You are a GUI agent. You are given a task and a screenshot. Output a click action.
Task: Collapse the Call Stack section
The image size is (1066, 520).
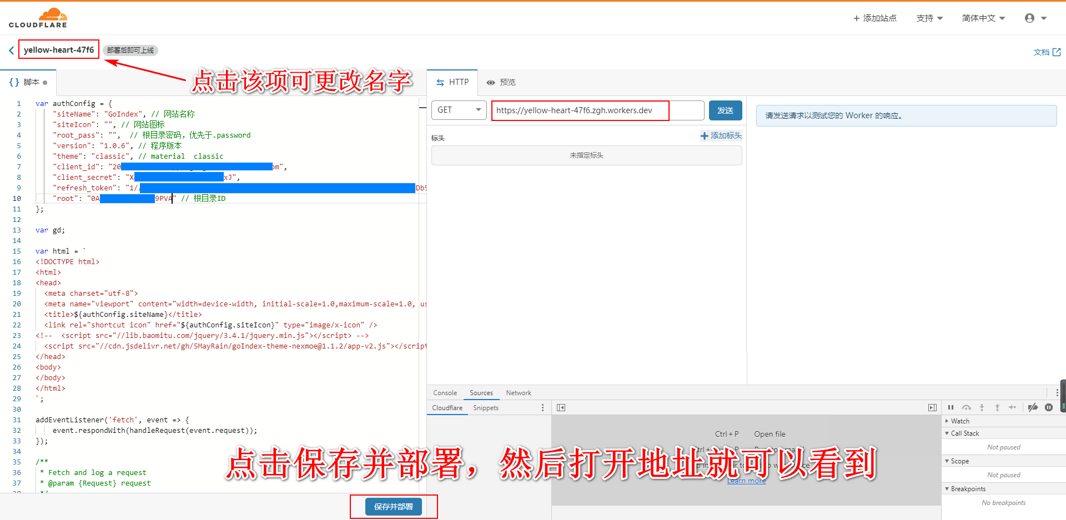coord(1004,433)
